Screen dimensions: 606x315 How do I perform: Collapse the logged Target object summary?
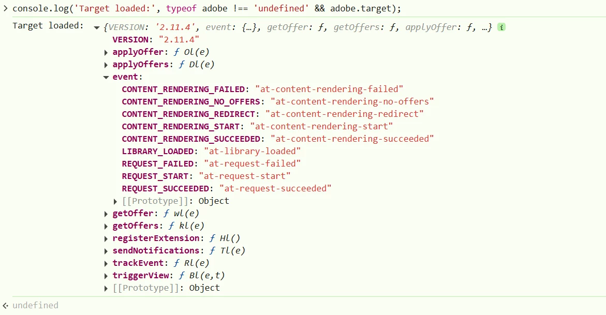(x=97, y=27)
